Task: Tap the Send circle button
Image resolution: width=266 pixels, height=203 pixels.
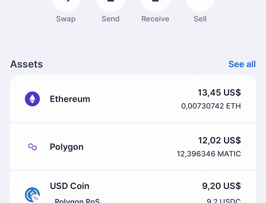Action: (110, 4)
